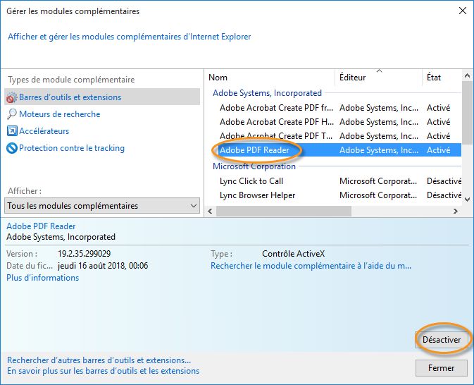The image size is (474, 385).
Task: Click the toolbars and extensions icon
Action: [x=11, y=97]
